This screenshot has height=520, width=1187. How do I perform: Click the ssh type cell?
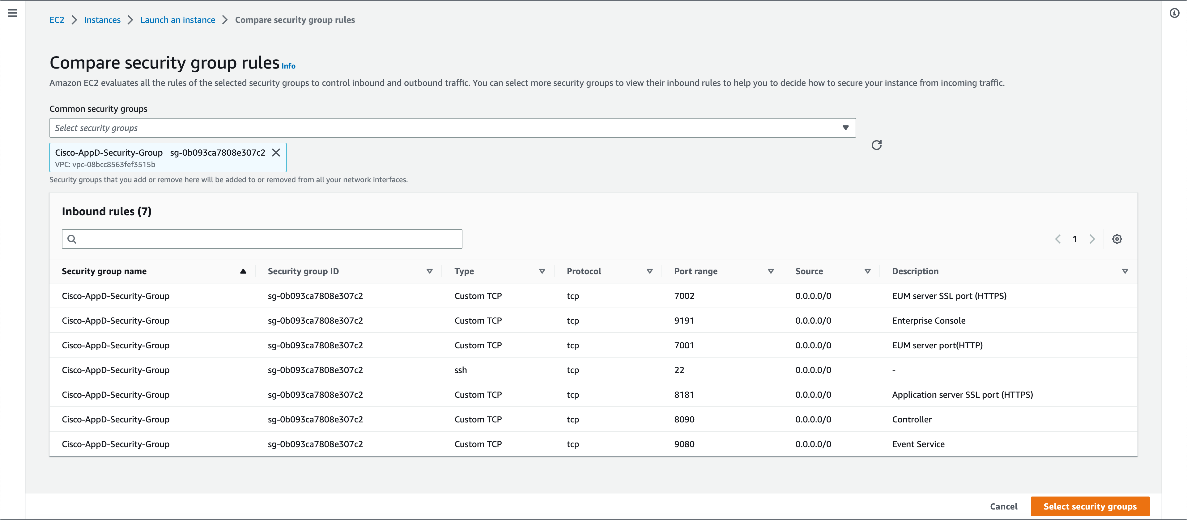point(461,370)
